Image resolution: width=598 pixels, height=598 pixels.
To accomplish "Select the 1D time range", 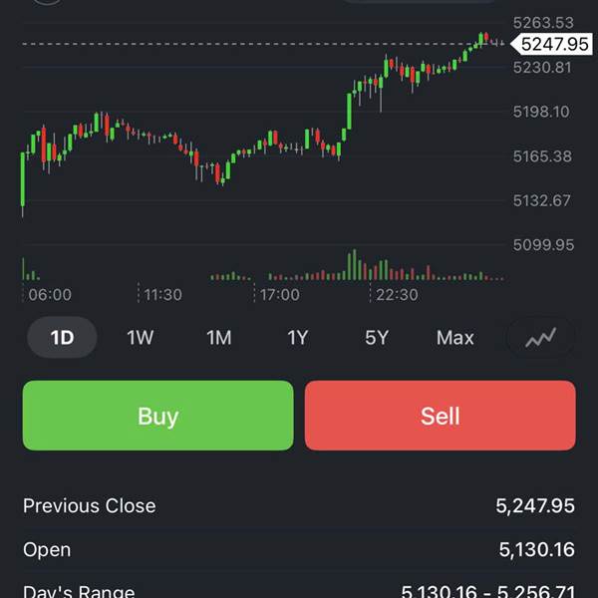I will (x=62, y=338).
